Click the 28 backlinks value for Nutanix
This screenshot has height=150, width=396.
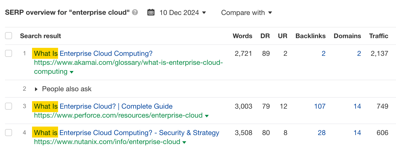click(x=322, y=133)
